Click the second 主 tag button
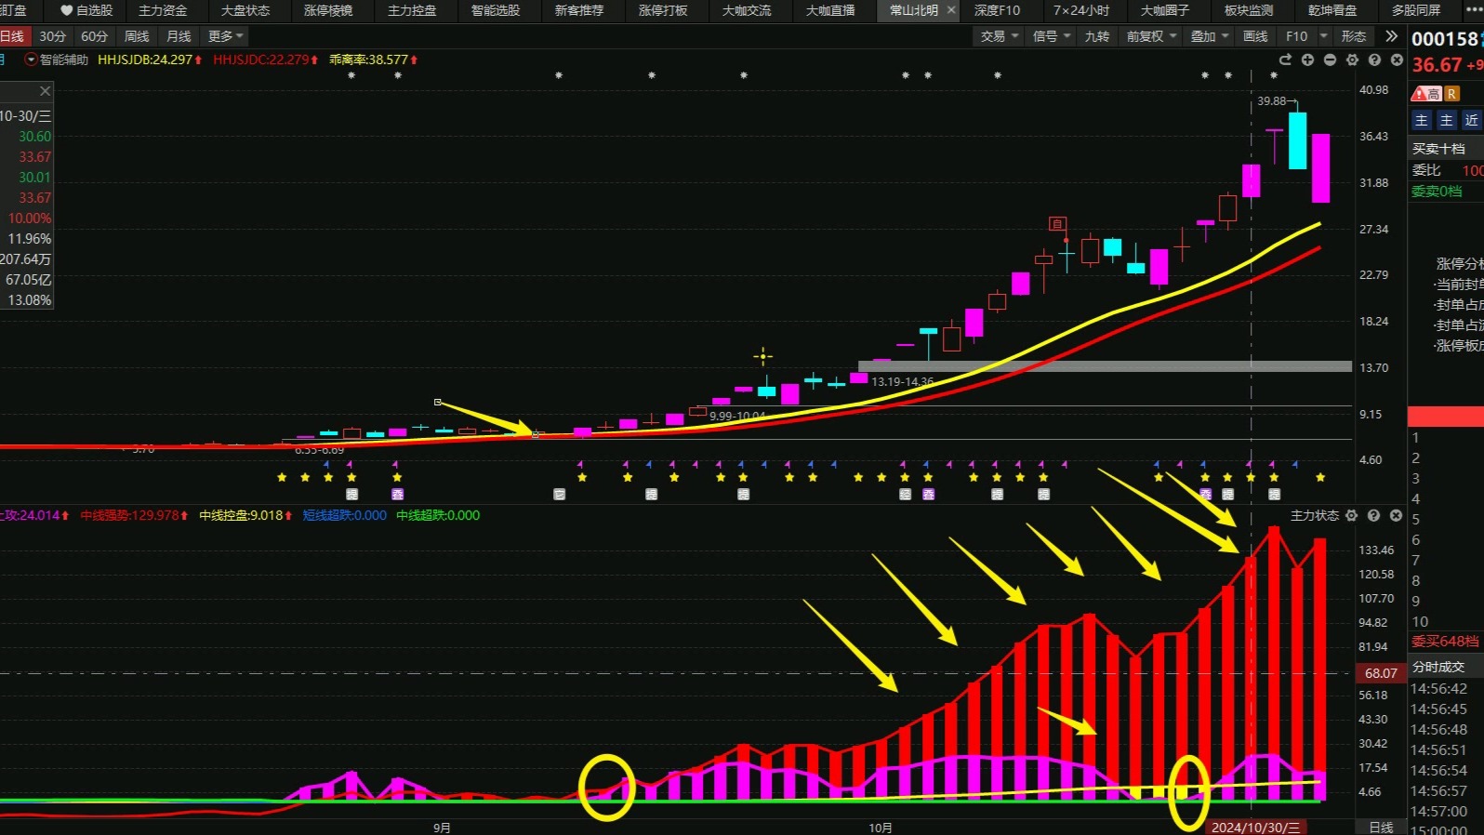Screen dimensions: 1484x835 pyautogui.click(x=1446, y=120)
